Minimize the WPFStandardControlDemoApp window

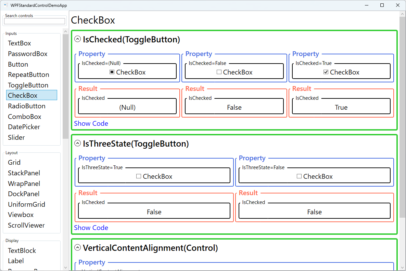point(367,5)
